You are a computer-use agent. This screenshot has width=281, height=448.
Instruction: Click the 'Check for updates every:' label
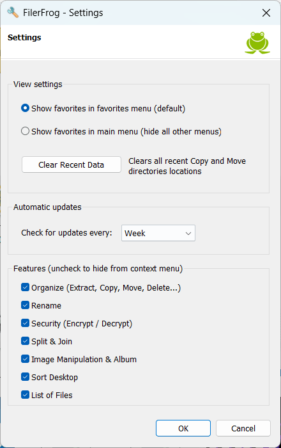(x=66, y=232)
